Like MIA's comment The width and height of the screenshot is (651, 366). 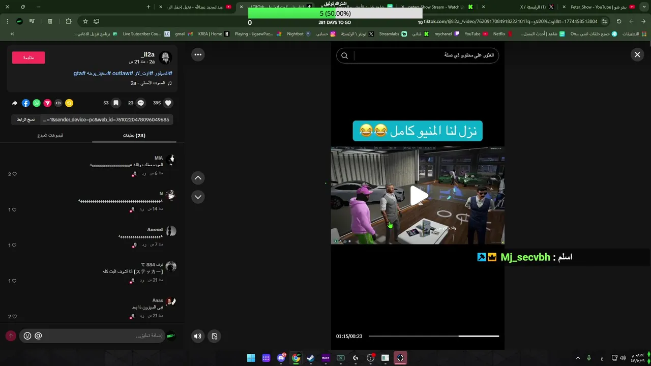pos(14,174)
